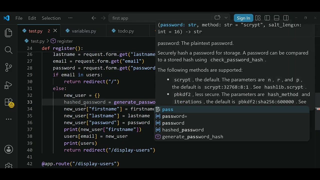320x180 pixels.
Task: Expand the Copilot chat dropdown chevron
Action: coord(226,18)
